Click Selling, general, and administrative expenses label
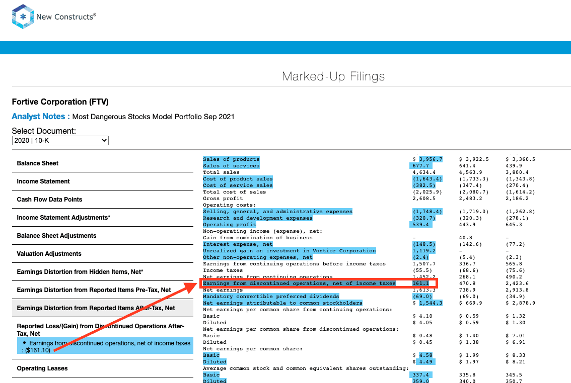 277,212
